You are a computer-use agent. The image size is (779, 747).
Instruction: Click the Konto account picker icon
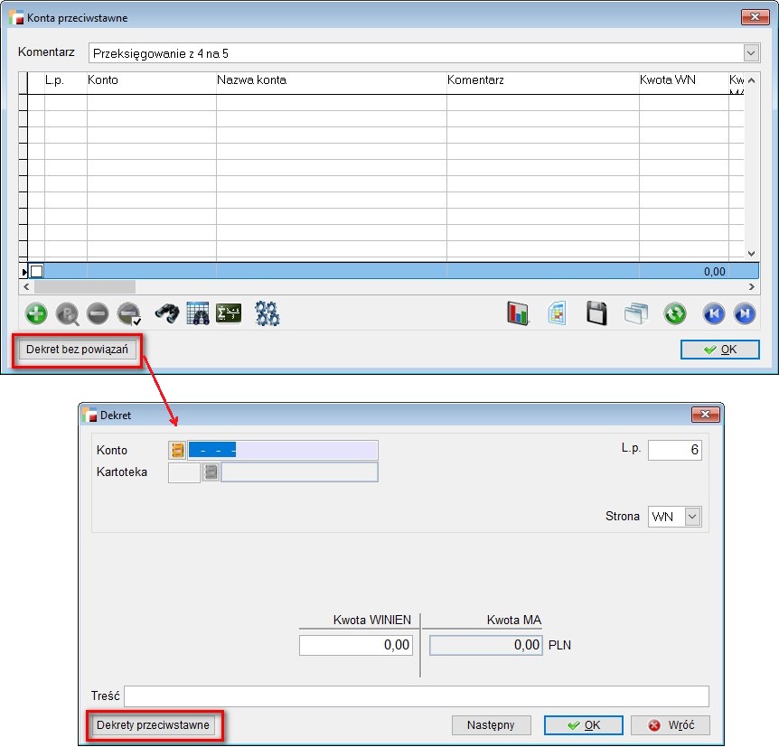[x=177, y=450]
